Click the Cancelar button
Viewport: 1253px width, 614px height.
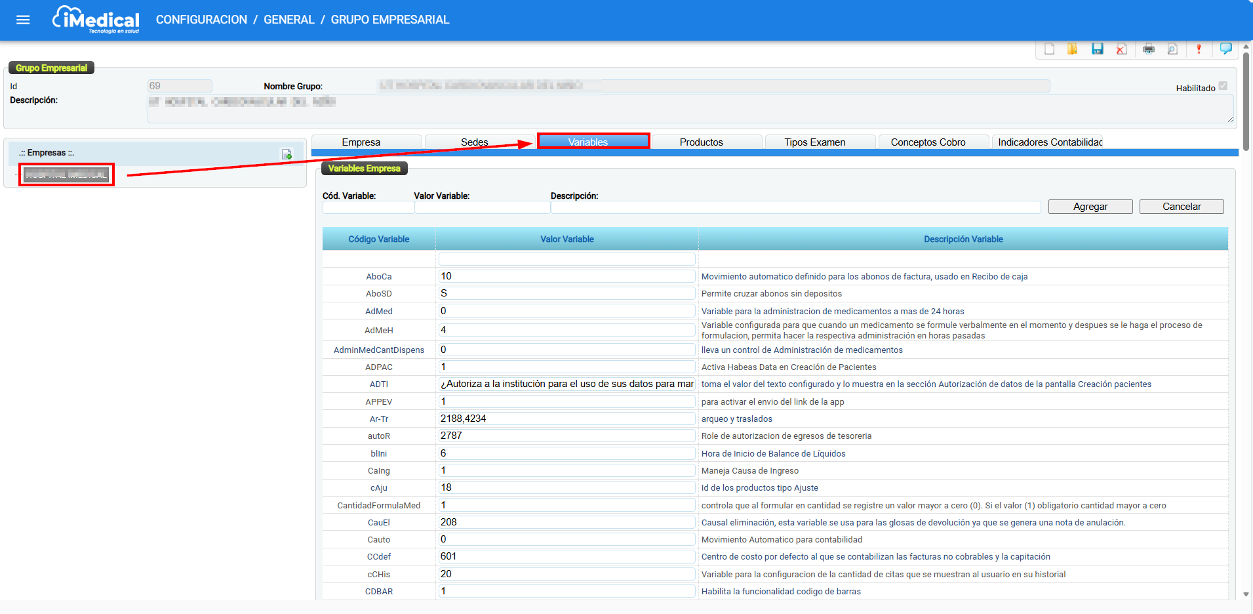(x=1181, y=207)
